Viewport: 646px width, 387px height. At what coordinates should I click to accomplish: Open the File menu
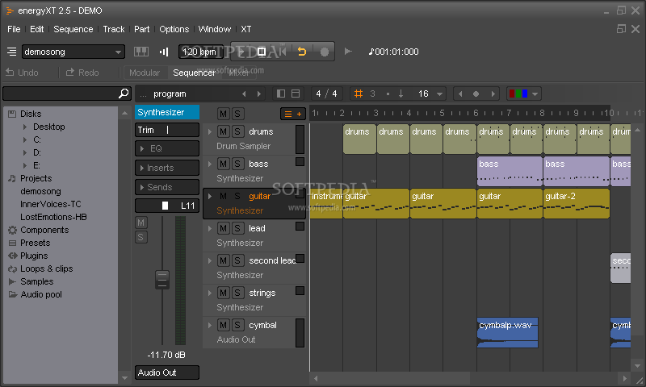pyautogui.click(x=14, y=29)
